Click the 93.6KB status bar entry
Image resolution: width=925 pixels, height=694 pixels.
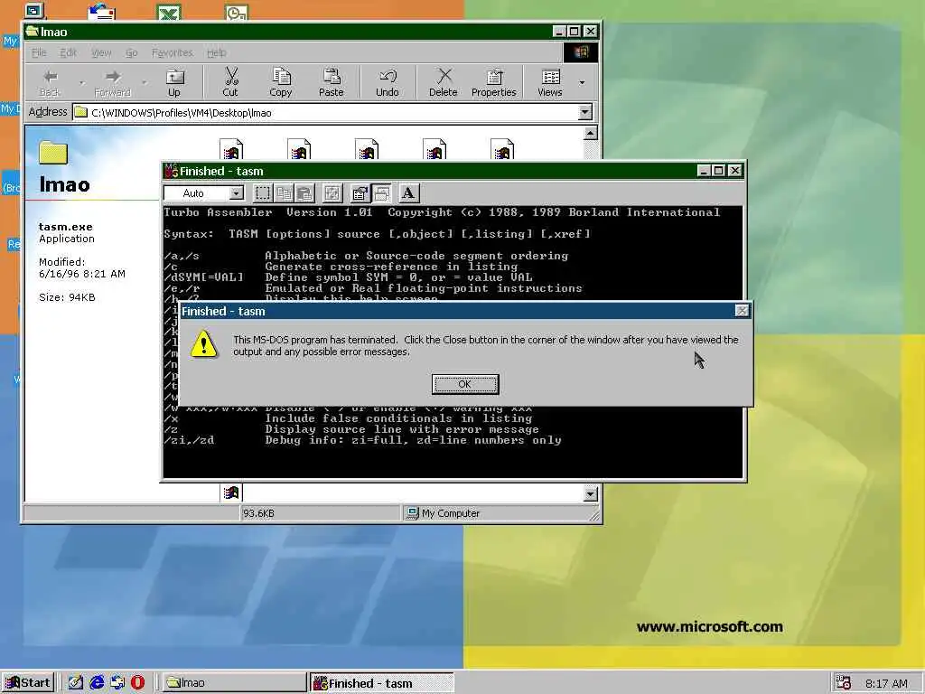point(258,513)
